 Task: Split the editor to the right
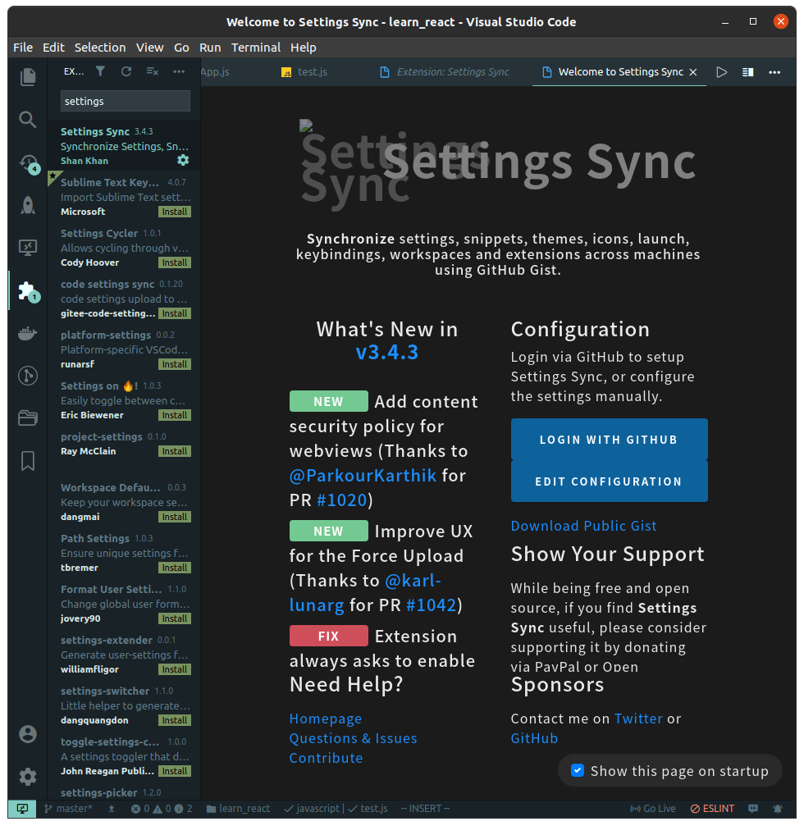click(x=747, y=72)
